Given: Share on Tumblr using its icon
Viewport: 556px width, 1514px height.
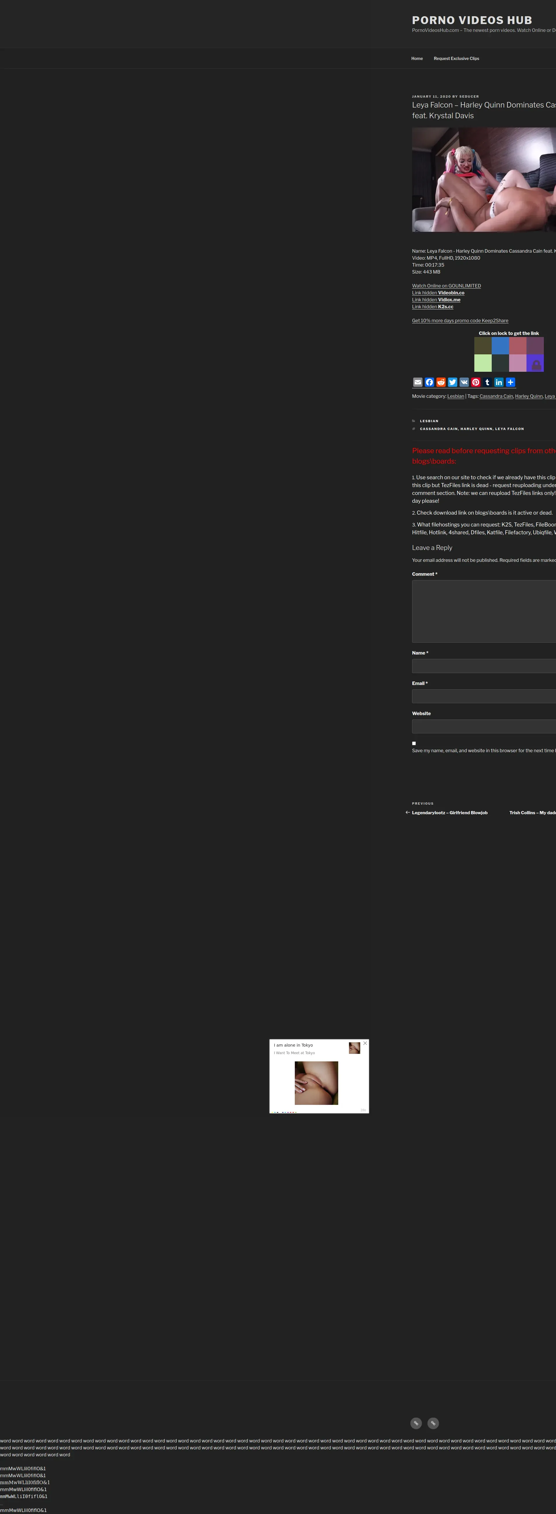Looking at the screenshot, I should click(x=487, y=382).
